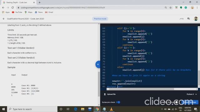This screenshot has width=200, height=112.
Task: Open Task View on the taskbar
Action: point(68,109)
